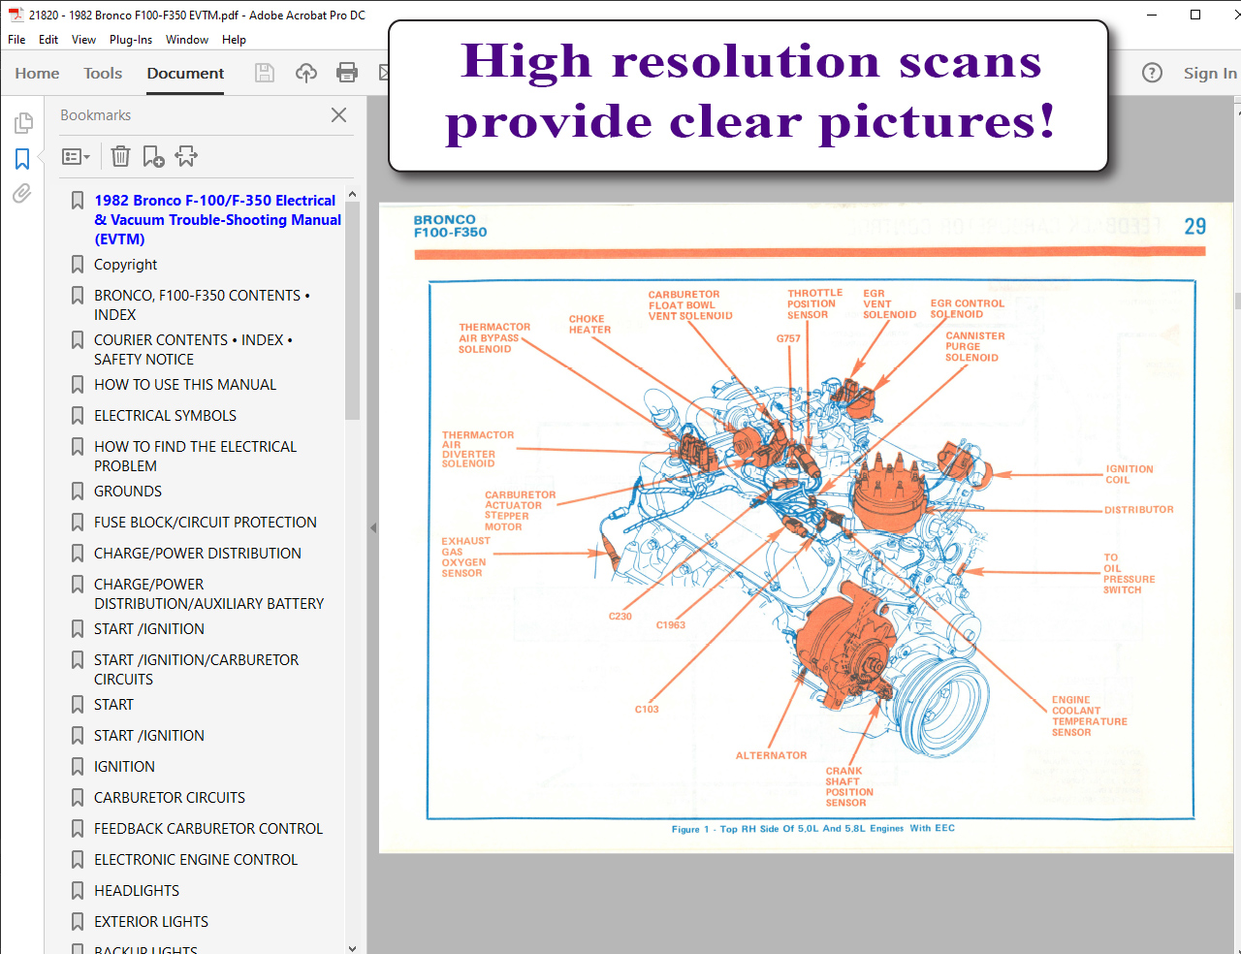Viewport: 1241px width, 954px height.
Task: Open the Page Thumbnails panel icon
Action: click(x=23, y=123)
